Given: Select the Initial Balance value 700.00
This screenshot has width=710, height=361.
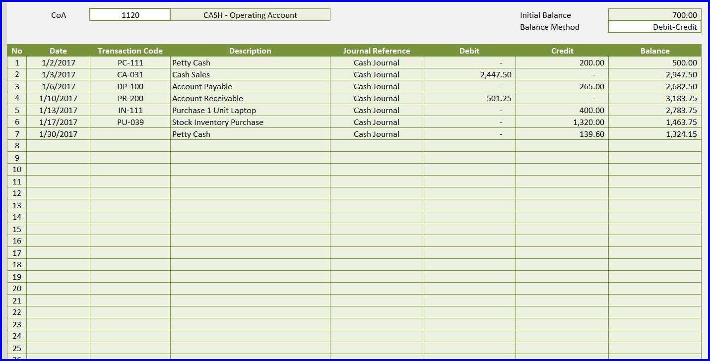Looking at the screenshot, I should click(654, 15).
